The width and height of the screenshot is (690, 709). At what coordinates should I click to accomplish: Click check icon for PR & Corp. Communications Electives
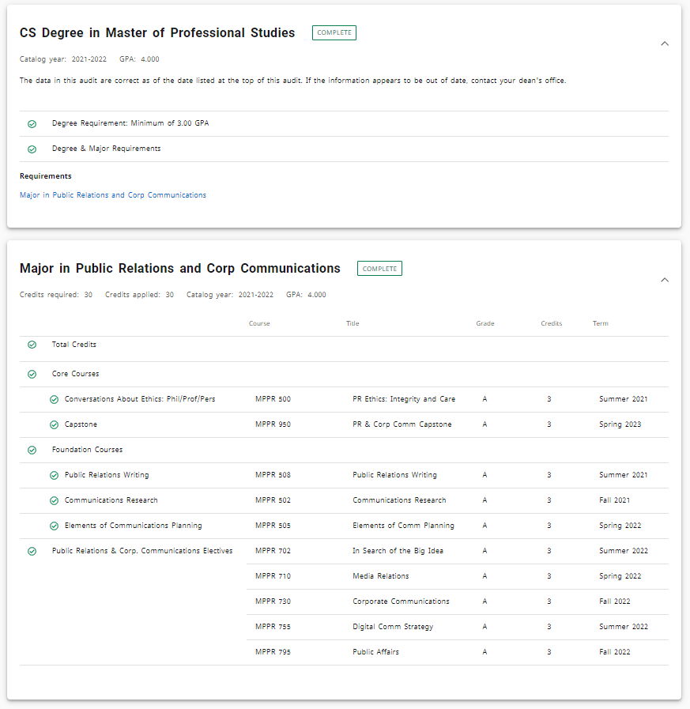[x=32, y=551]
